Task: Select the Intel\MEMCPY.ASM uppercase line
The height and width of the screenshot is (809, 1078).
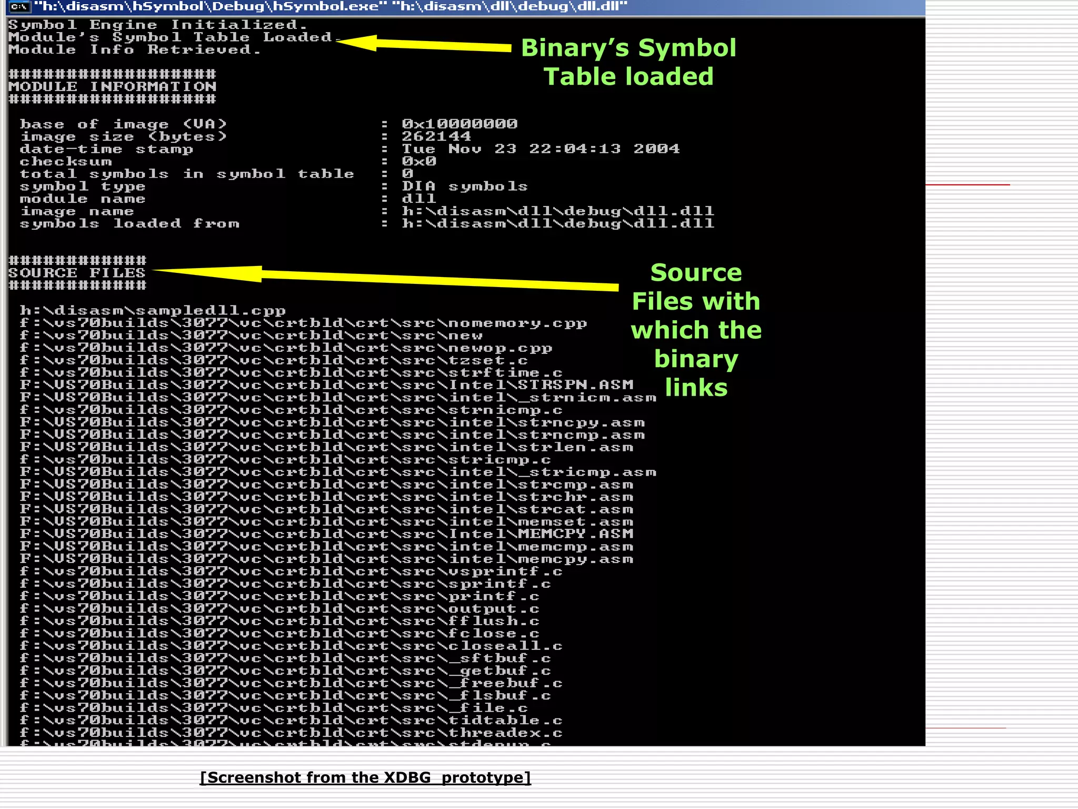Action: tap(326, 534)
